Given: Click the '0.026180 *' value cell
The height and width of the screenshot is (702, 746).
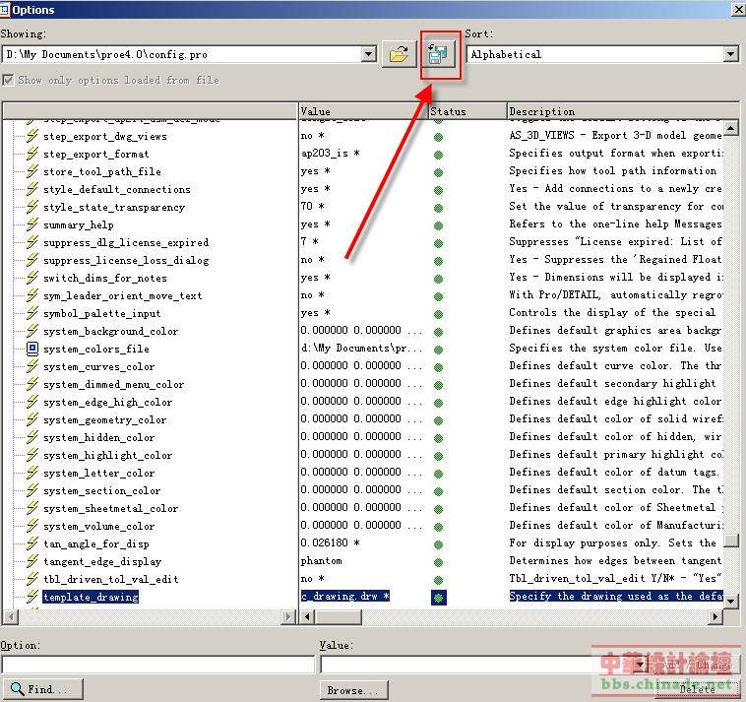Looking at the screenshot, I should tap(331, 543).
